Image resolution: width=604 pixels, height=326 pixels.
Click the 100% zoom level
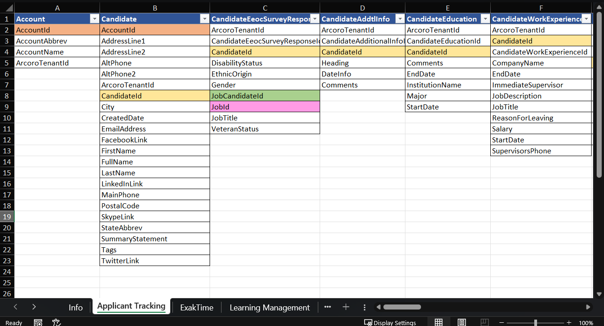coord(586,322)
